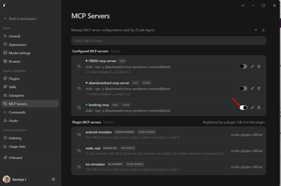Click the booking-mcp row icon
Image resolution: width=281 pixels, height=186 pixels.
click(x=79, y=108)
